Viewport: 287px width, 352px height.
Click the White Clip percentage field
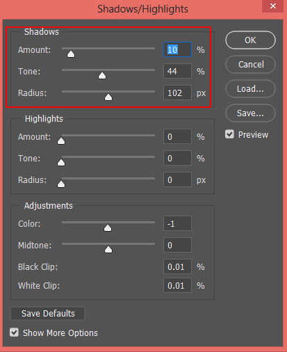(x=177, y=285)
